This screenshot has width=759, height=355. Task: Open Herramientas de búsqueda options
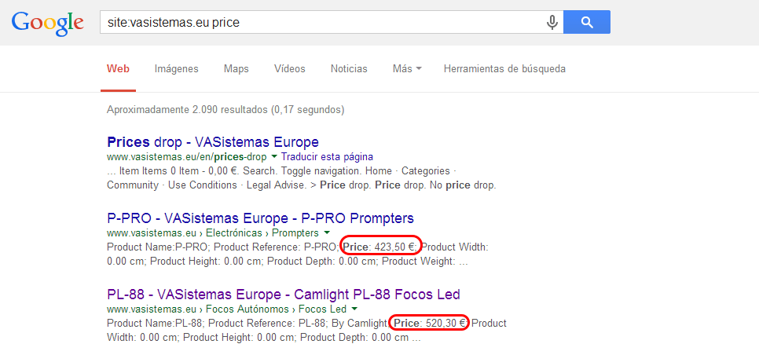point(504,68)
